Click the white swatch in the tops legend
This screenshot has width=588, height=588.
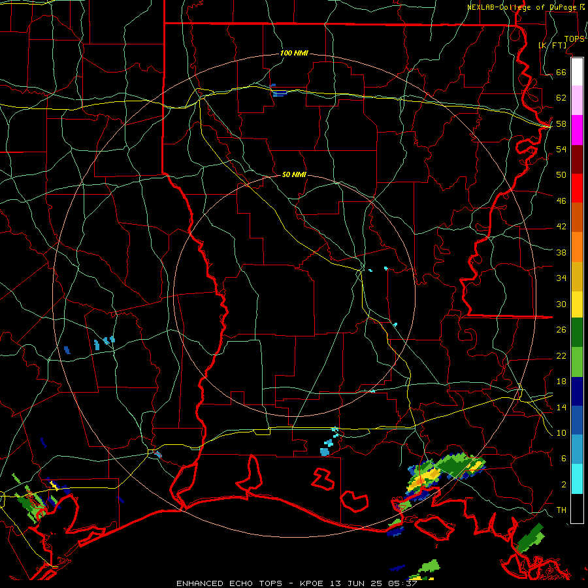coord(577,72)
